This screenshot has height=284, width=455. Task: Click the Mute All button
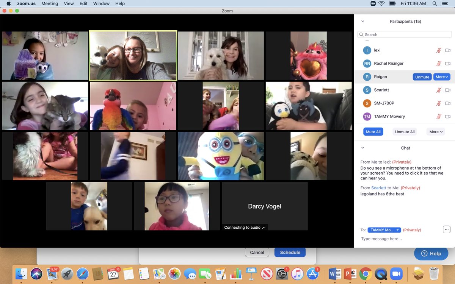pos(373,132)
